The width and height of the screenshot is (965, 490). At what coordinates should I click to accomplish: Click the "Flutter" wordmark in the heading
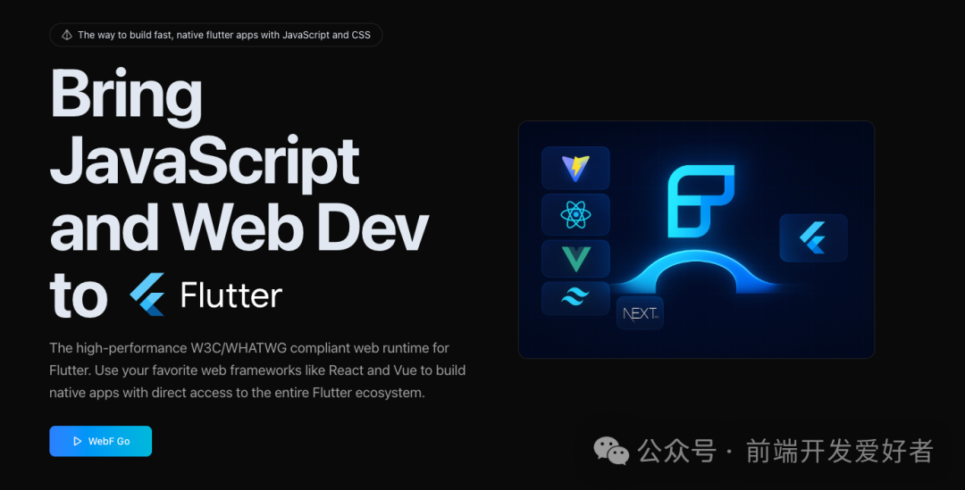tap(231, 295)
